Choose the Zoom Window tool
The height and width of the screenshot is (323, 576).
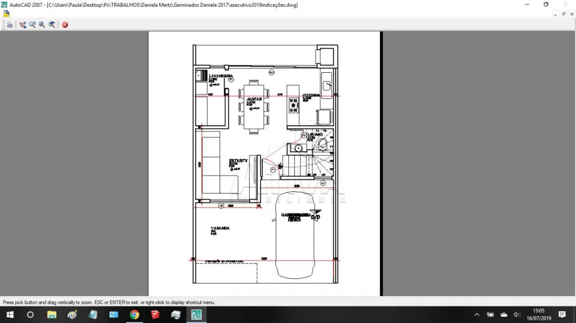(42, 25)
